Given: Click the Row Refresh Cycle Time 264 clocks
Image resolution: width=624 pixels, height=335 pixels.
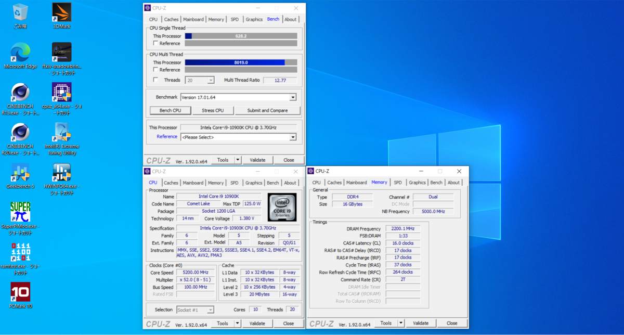Looking at the screenshot, I should pyautogui.click(x=402, y=272).
